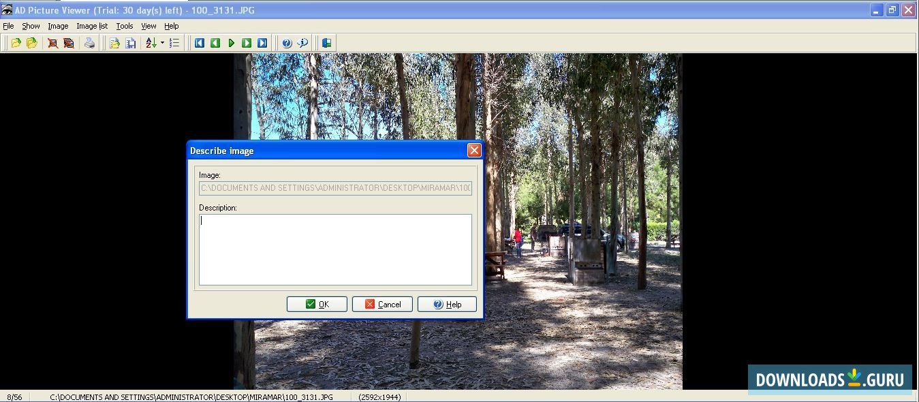Screen dimensions: 919x402
Task: Click the Help button in the dialog
Action: 447,304
